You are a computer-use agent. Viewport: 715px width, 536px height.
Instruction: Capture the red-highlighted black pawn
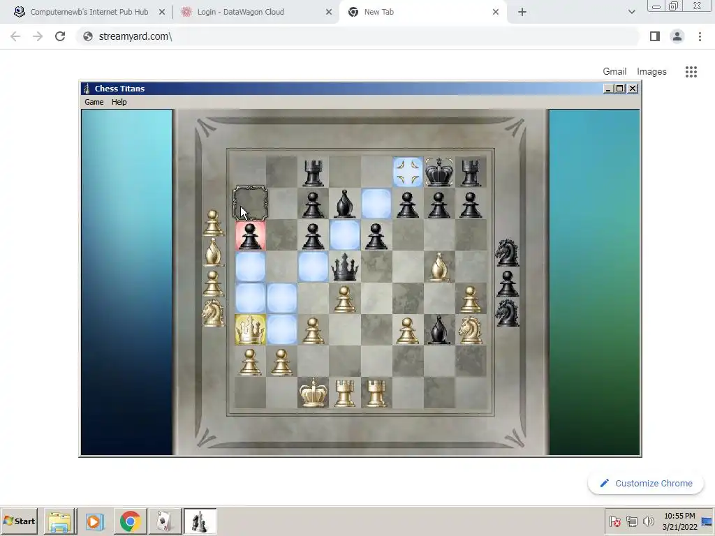click(251, 235)
